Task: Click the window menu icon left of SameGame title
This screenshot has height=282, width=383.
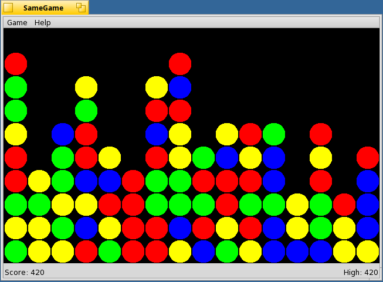Action: tap(8, 8)
